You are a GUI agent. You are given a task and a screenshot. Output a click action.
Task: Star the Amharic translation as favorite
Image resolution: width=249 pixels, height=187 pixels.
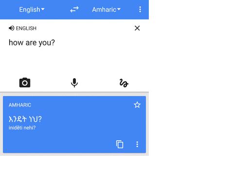[137, 105]
